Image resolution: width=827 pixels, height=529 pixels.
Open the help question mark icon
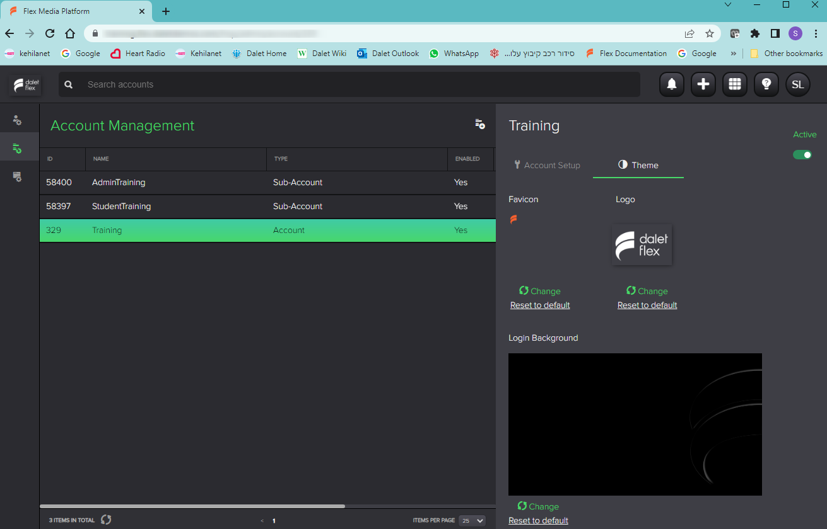click(766, 84)
